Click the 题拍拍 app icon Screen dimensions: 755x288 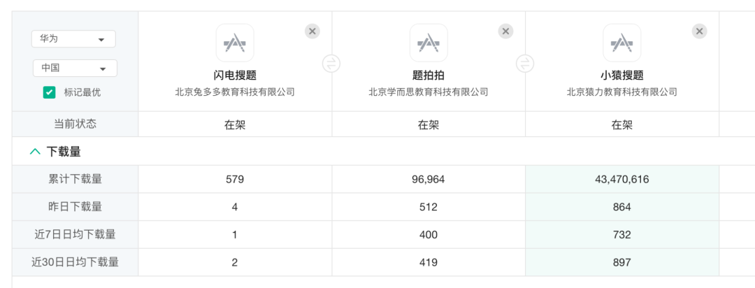coord(429,43)
